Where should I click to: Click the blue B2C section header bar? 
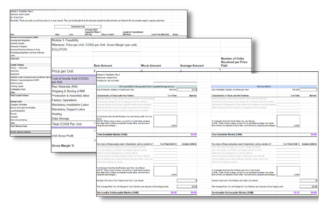pos(147,87)
